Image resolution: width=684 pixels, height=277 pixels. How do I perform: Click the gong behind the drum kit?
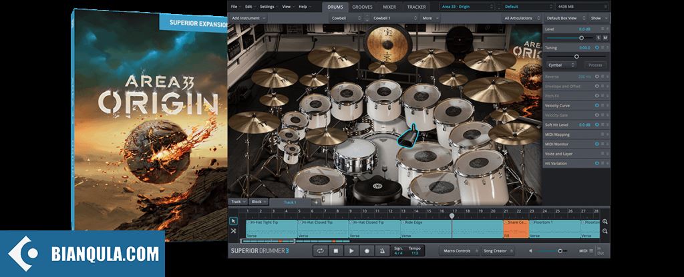[387, 43]
